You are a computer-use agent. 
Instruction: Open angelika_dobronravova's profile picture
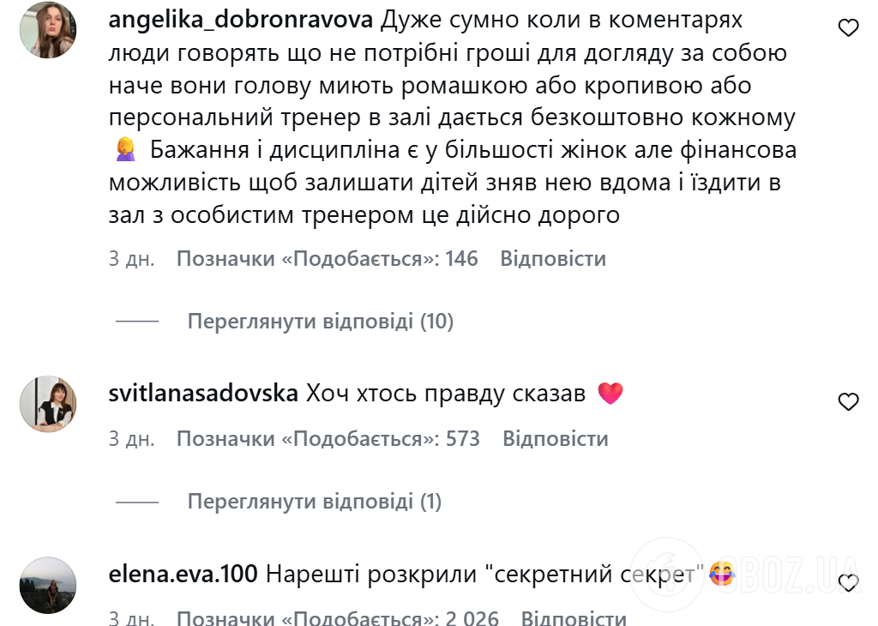[x=48, y=31]
